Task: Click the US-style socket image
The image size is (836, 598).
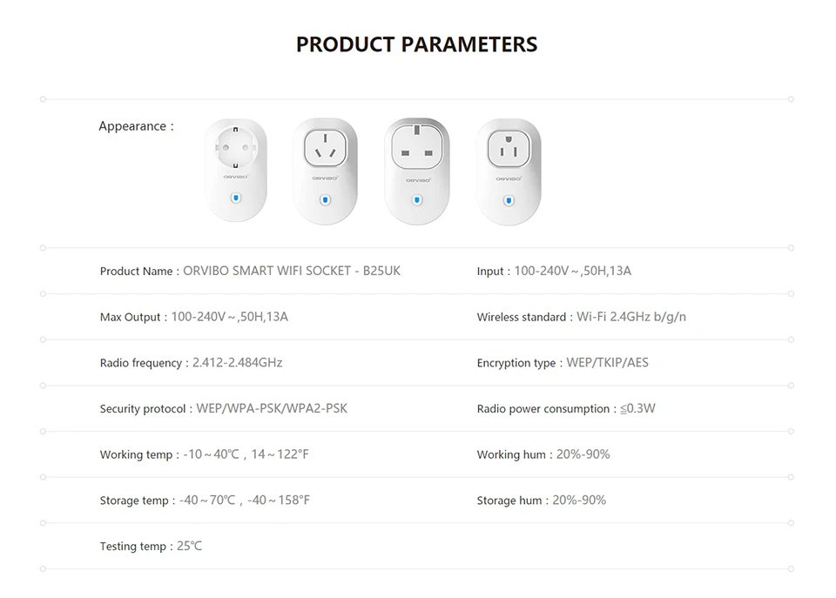Action: tap(509, 171)
